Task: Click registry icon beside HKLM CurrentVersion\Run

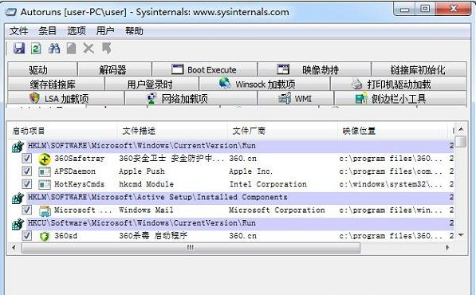Action: pos(18,146)
